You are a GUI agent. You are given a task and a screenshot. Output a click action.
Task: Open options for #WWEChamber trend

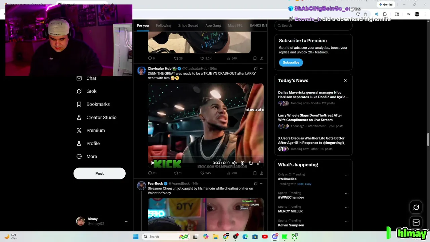[x=347, y=194]
